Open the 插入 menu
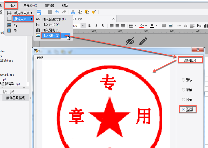Image resolution: width=208 pixels, height=148 pixels. (x=13, y=5)
